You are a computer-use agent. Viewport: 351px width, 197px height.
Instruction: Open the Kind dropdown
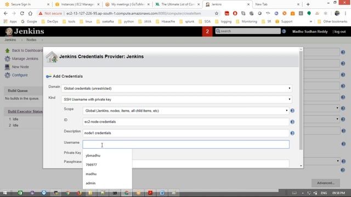[x=177, y=100]
